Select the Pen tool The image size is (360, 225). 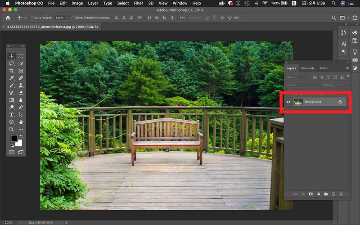point(21,107)
